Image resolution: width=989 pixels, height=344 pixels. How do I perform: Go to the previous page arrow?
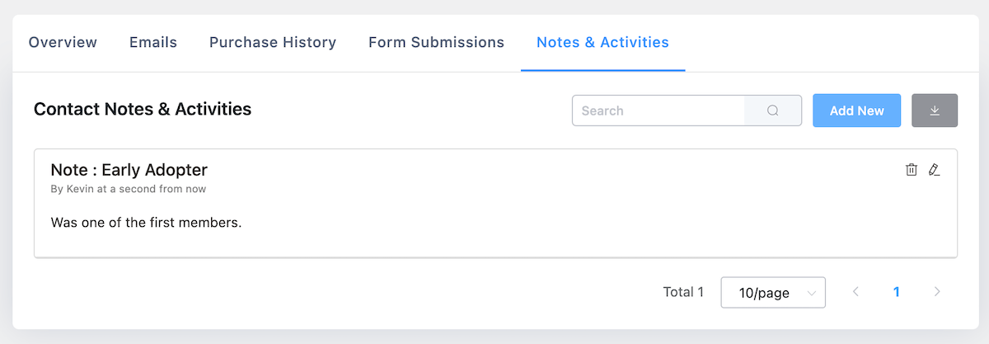coord(855,292)
